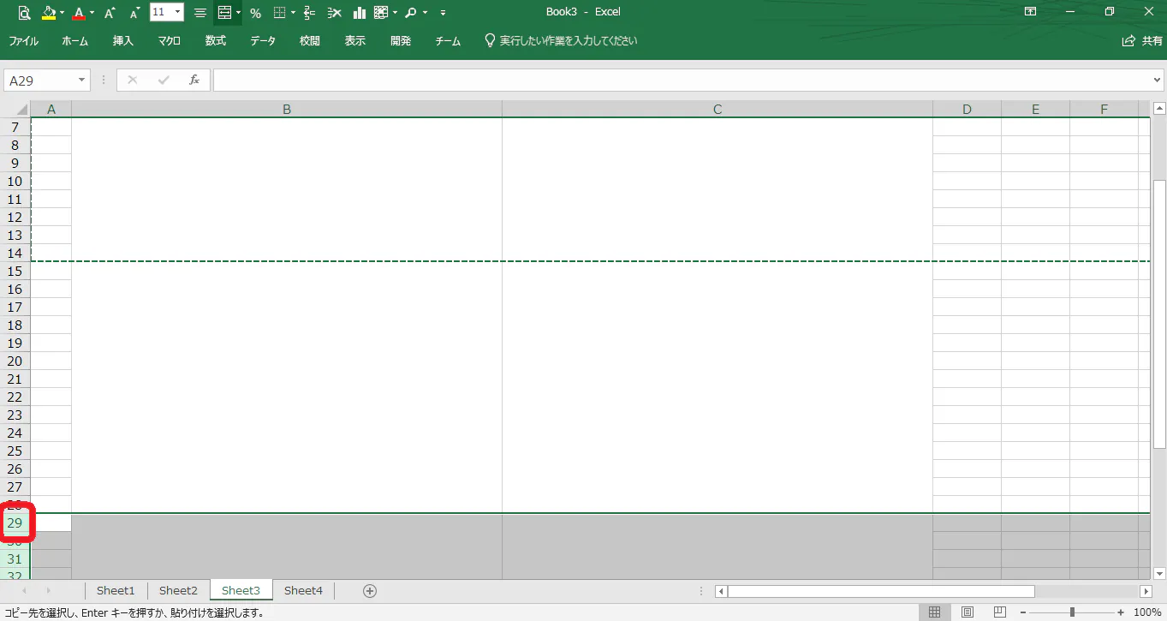1167x621 pixels.
Task: Open the ファイル menu tab
Action: point(24,41)
